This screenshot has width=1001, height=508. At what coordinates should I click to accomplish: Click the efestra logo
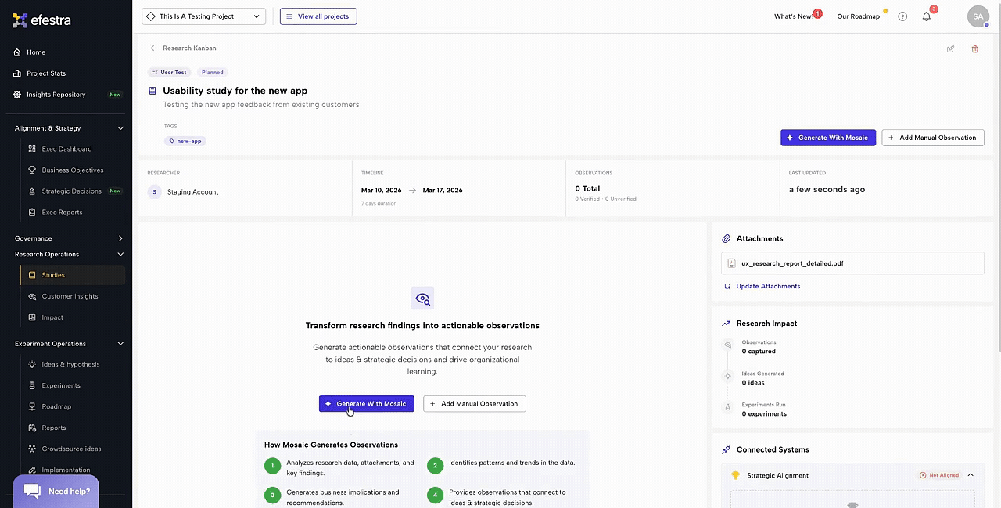pyautogui.click(x=42, y=20)
